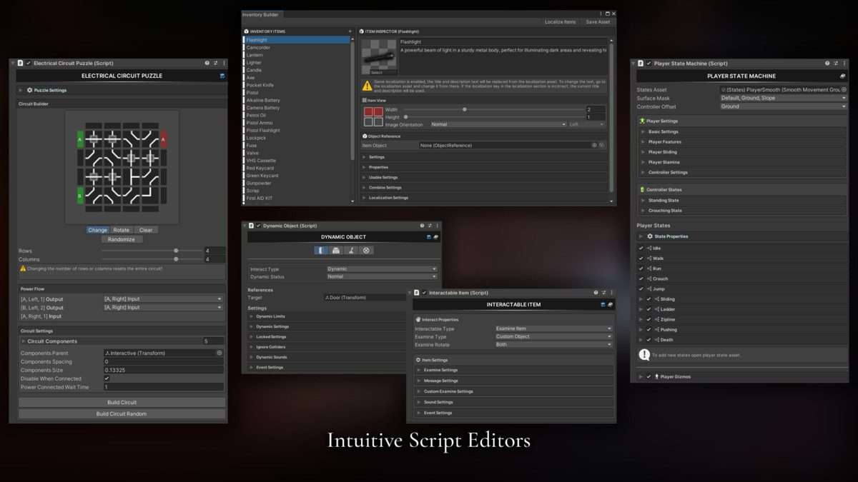
Task: Click the green A output node in circuit grid
Action: 80,139
